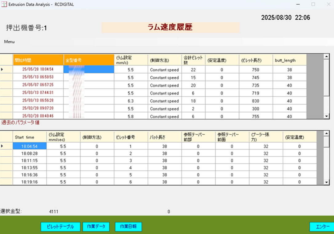334x234 pixels.
Task: Click the ビレットテーブル button
Action: pyautogui.click(x=60, y=227)
